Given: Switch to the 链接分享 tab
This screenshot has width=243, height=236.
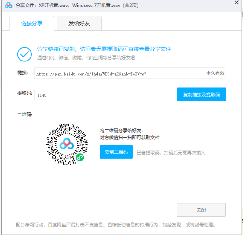Looking at the screenshot, I should [32, 24].
